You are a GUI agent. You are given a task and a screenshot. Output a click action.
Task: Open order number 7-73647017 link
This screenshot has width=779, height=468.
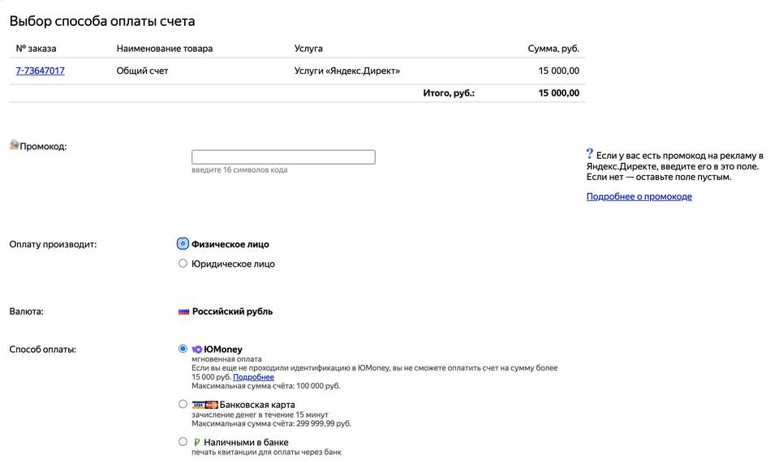(x=40, y=71)
